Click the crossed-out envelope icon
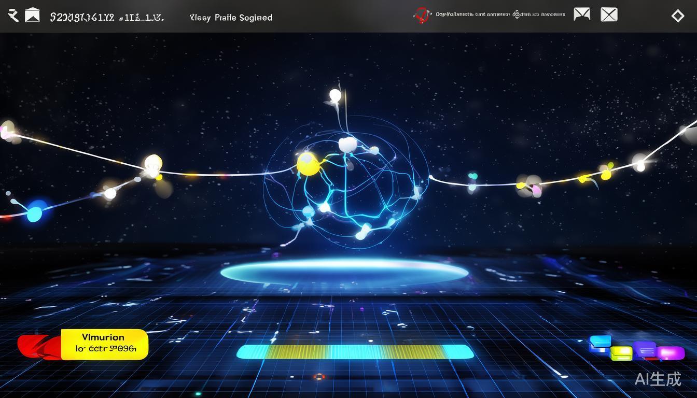 point(609,15)
